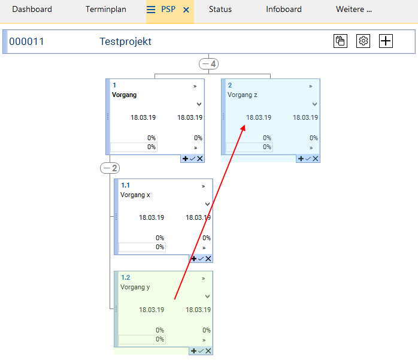Click the top double arrow in card 1.1

[x=204, y=186]
